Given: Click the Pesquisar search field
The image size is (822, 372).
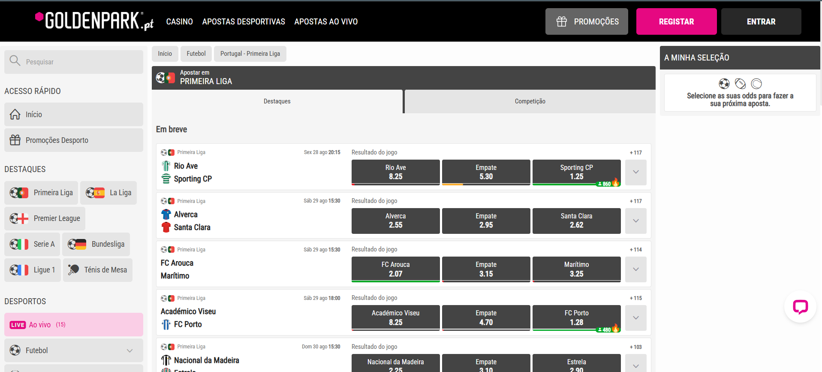Looking at the screenshot, I should pos(74,62).
